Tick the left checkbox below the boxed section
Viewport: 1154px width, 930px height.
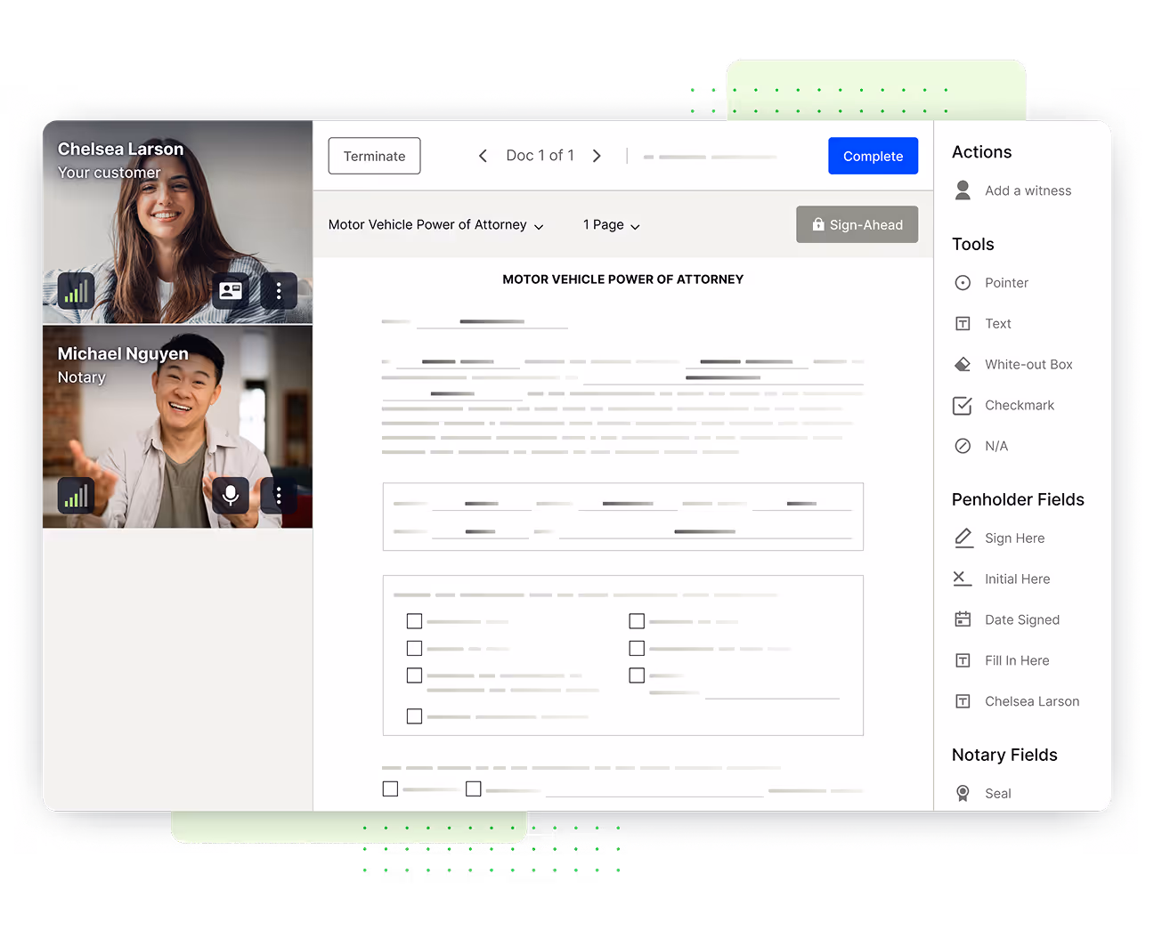390,789
